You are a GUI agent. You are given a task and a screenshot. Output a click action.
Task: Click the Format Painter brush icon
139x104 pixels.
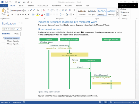8,15
